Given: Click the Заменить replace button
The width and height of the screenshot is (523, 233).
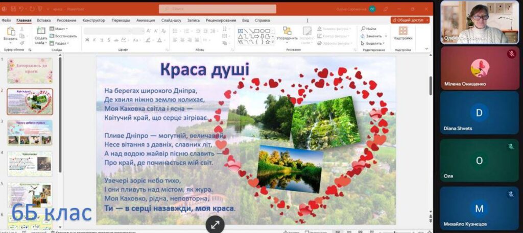Looking at the screenshot, I should tap(373, 36).
